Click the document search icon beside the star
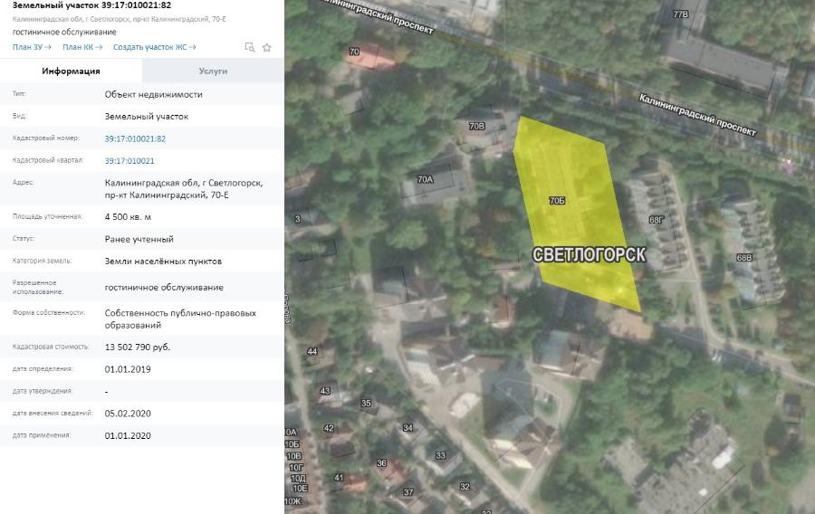The height and width of the screenshot is (514, 815). click(250, 47)
